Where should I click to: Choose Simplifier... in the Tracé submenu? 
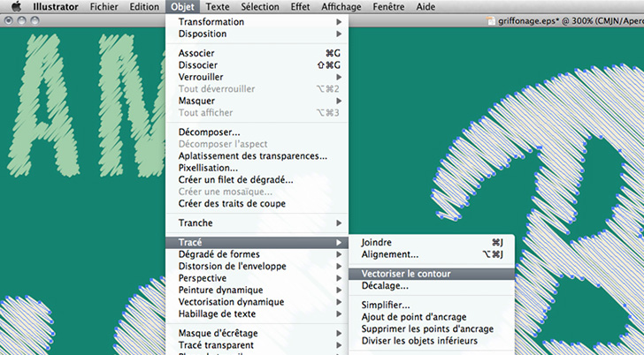click(x=432, y=305)
